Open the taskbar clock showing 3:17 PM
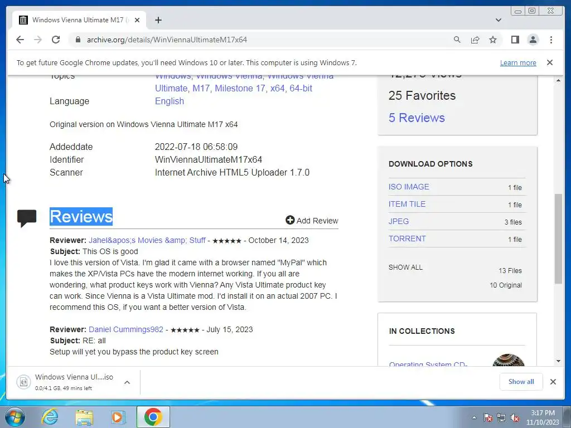 point(543,417)
